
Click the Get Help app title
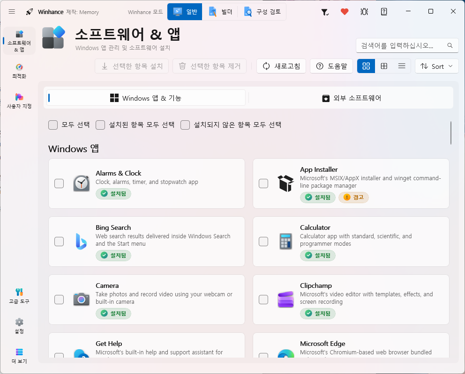[x=109, y=344]
